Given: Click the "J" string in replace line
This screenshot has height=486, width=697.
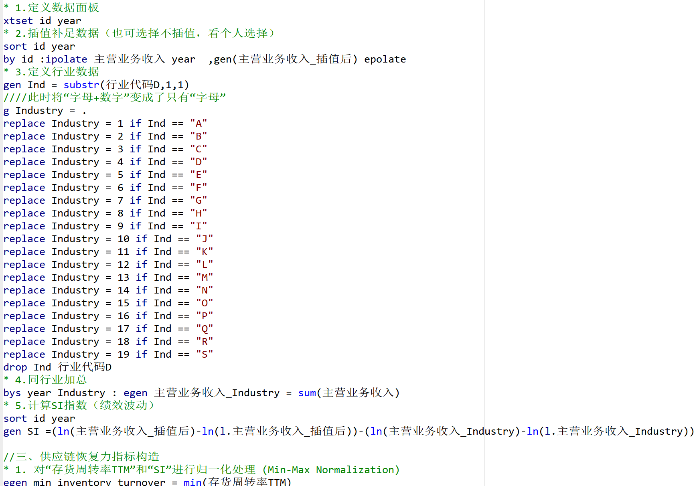Looking at the screenshot, I should (205, 239).
